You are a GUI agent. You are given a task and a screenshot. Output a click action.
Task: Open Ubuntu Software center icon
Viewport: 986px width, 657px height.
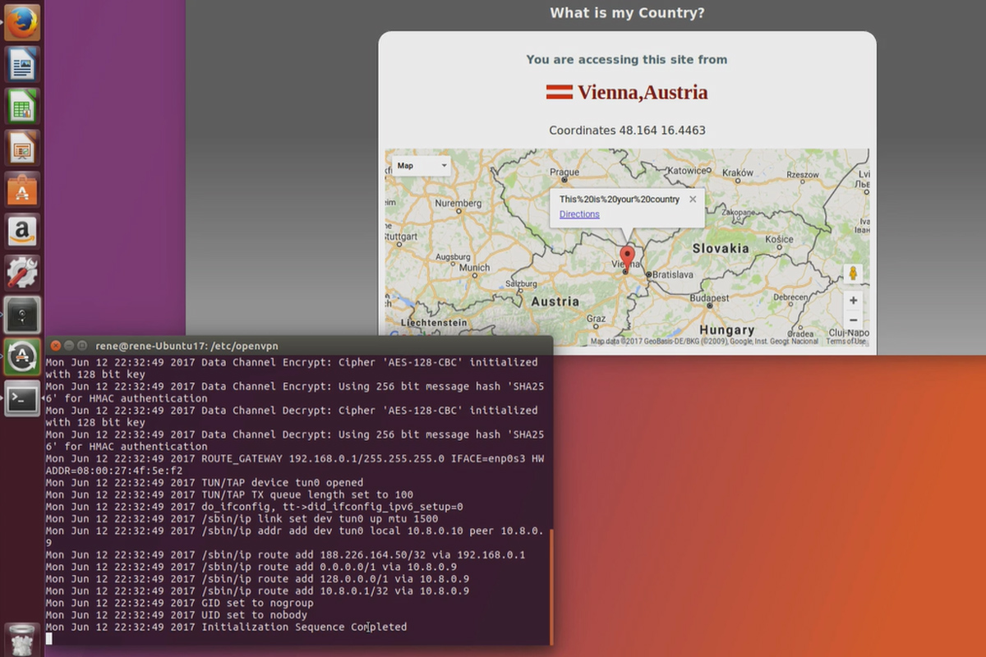click(22, 190)
